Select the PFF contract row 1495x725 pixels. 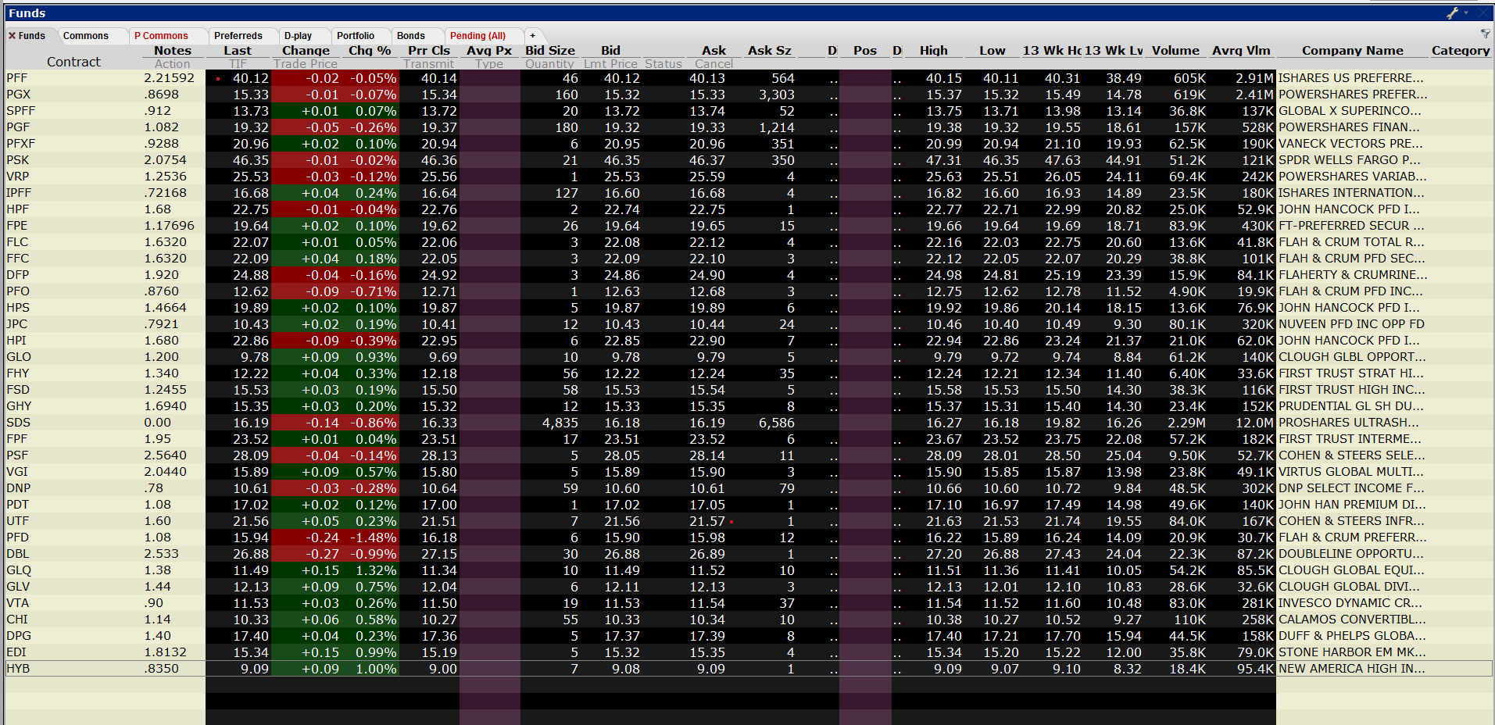[17, 78]
